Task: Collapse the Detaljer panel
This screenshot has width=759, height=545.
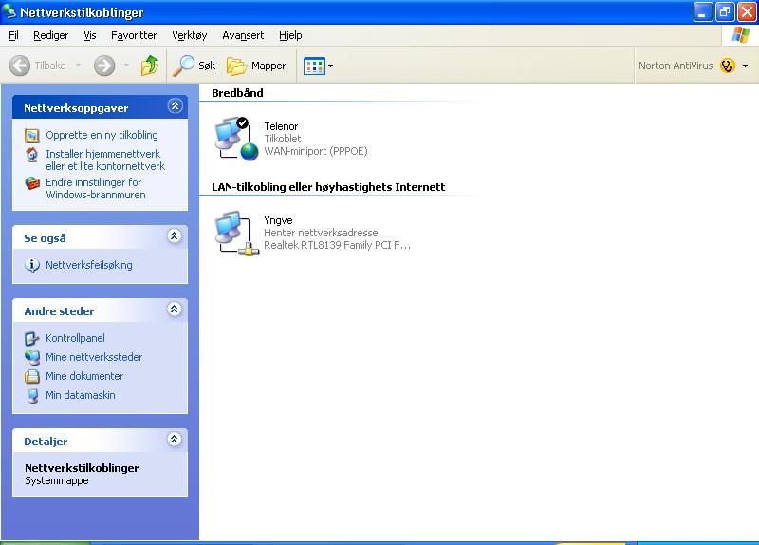Action: pos(175,439)
